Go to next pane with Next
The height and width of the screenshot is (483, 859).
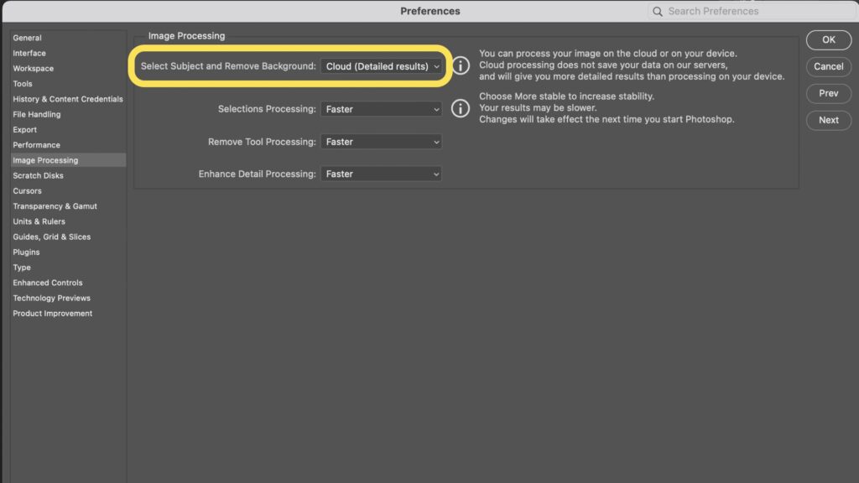(x=828, y=121)
